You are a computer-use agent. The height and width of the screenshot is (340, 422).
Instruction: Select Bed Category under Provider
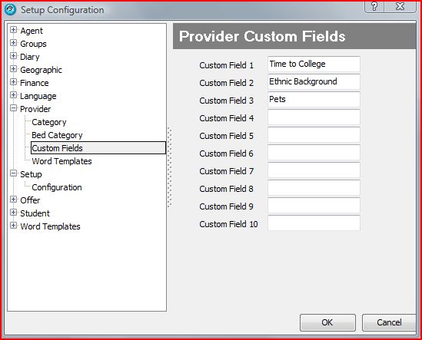tap(57, 135)
